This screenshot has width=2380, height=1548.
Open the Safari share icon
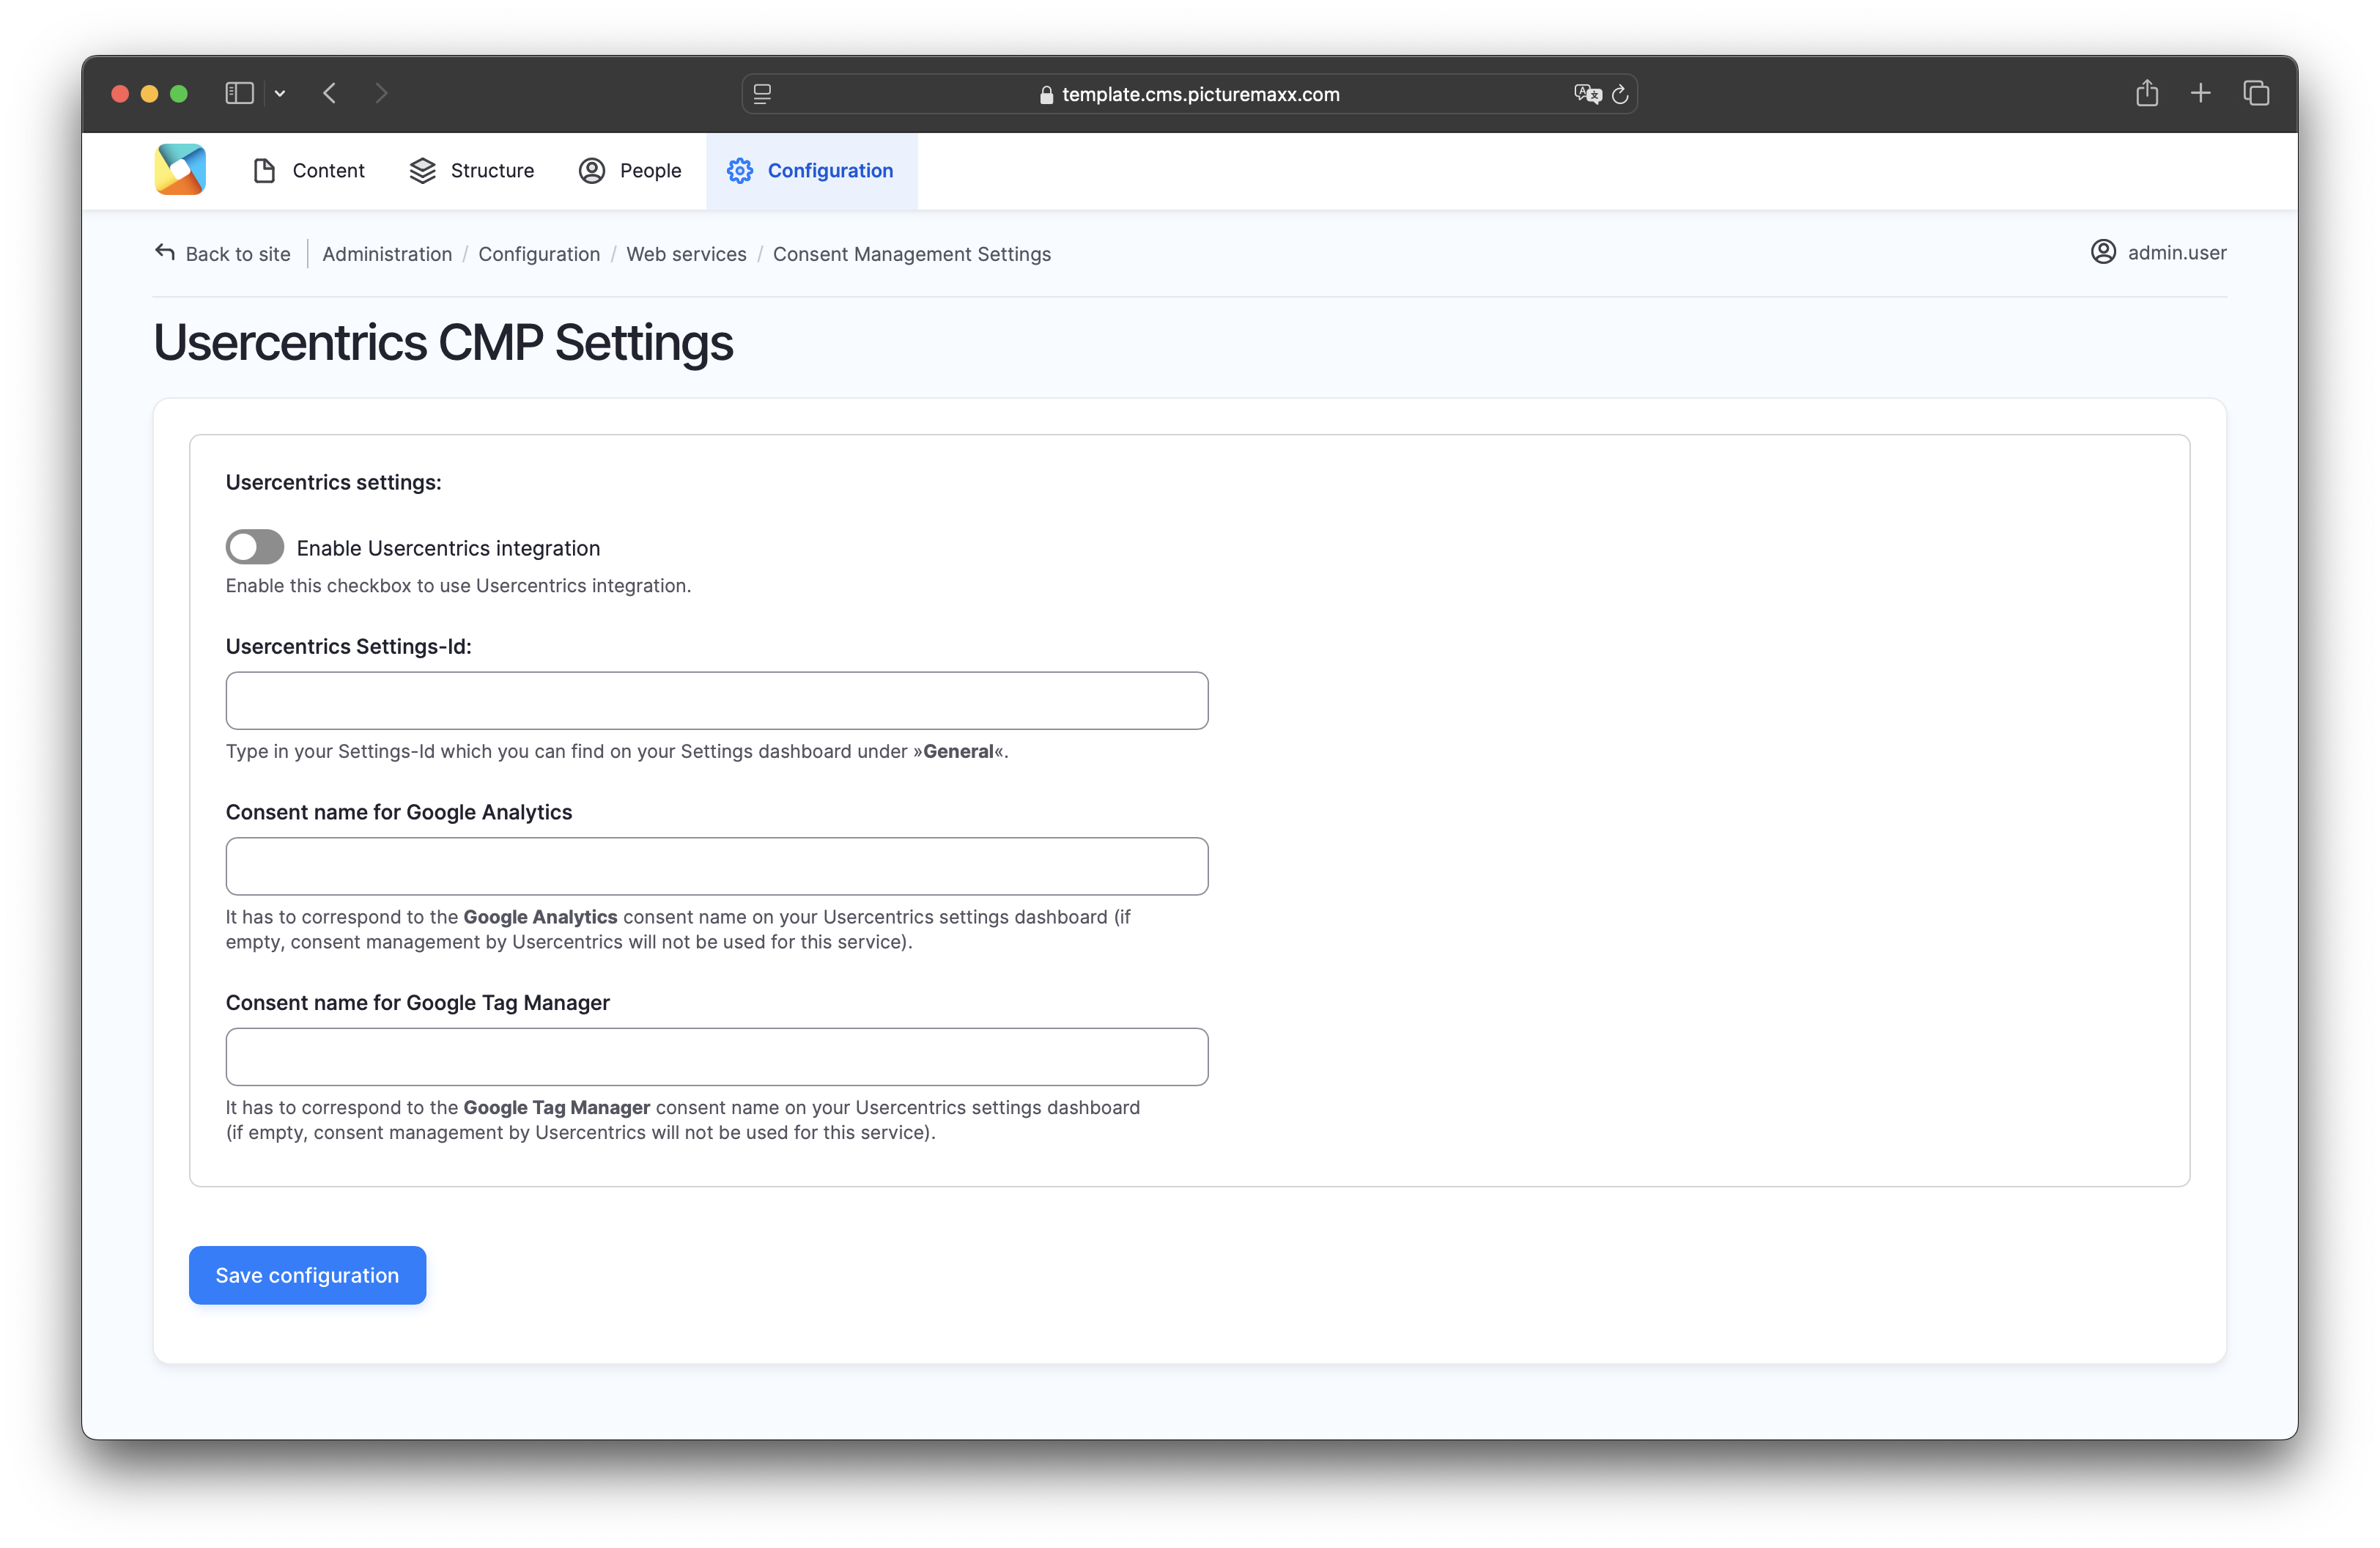[x=2147, y=93]
